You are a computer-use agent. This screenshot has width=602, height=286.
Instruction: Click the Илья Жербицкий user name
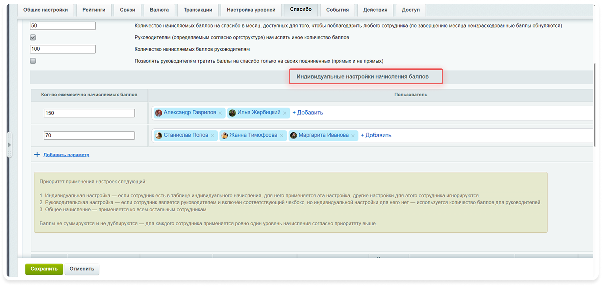pyautogui.click(x=259, y=113)
